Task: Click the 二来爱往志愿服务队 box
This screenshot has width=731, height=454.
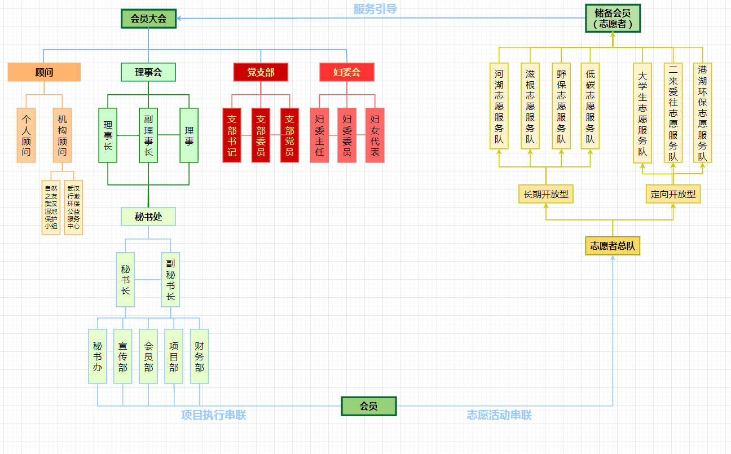Action: point(673,113)
